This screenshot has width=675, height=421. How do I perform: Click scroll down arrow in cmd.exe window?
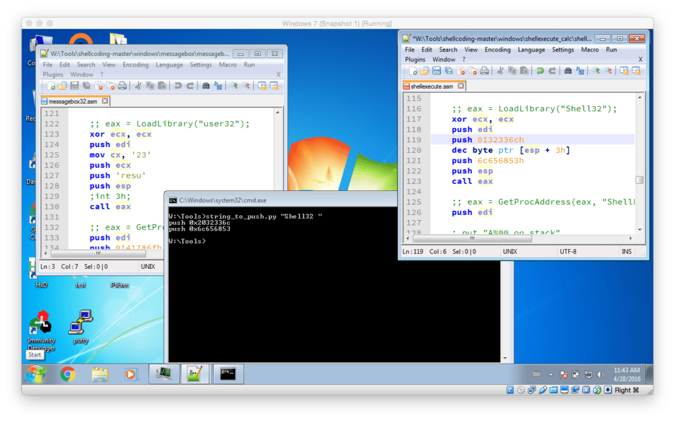click(x=506, y=358)
